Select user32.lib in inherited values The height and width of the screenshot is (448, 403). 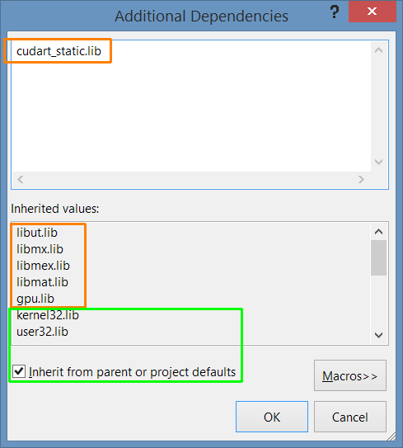(42, 332)
